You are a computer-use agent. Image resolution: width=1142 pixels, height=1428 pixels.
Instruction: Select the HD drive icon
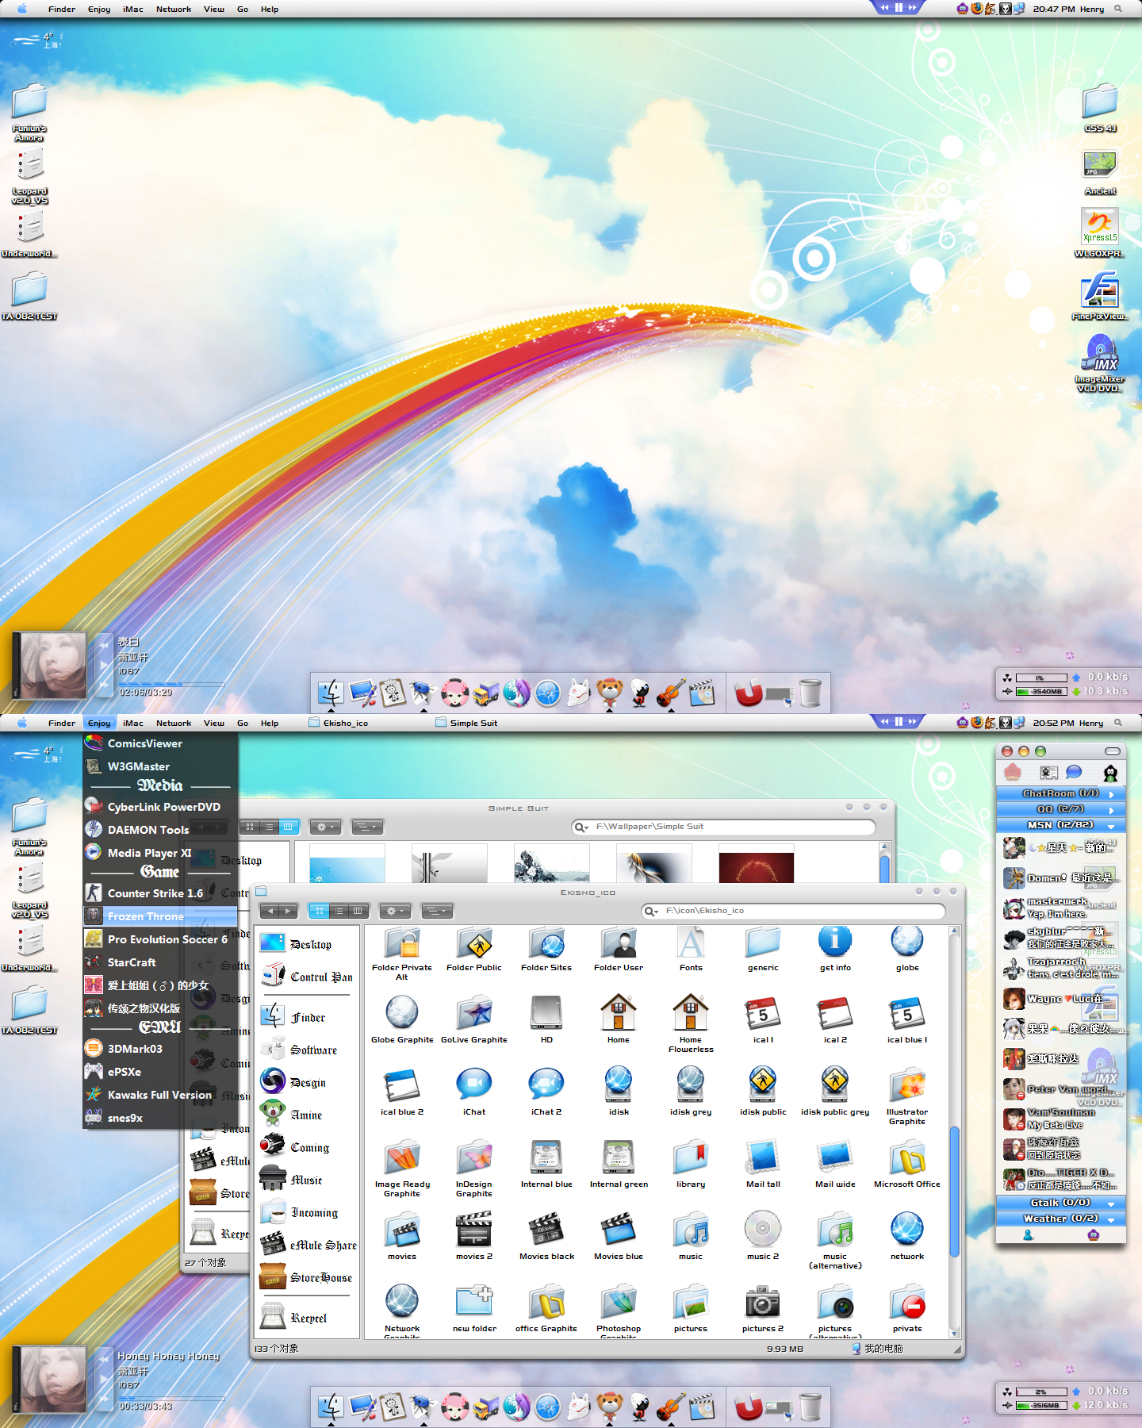546,1014
